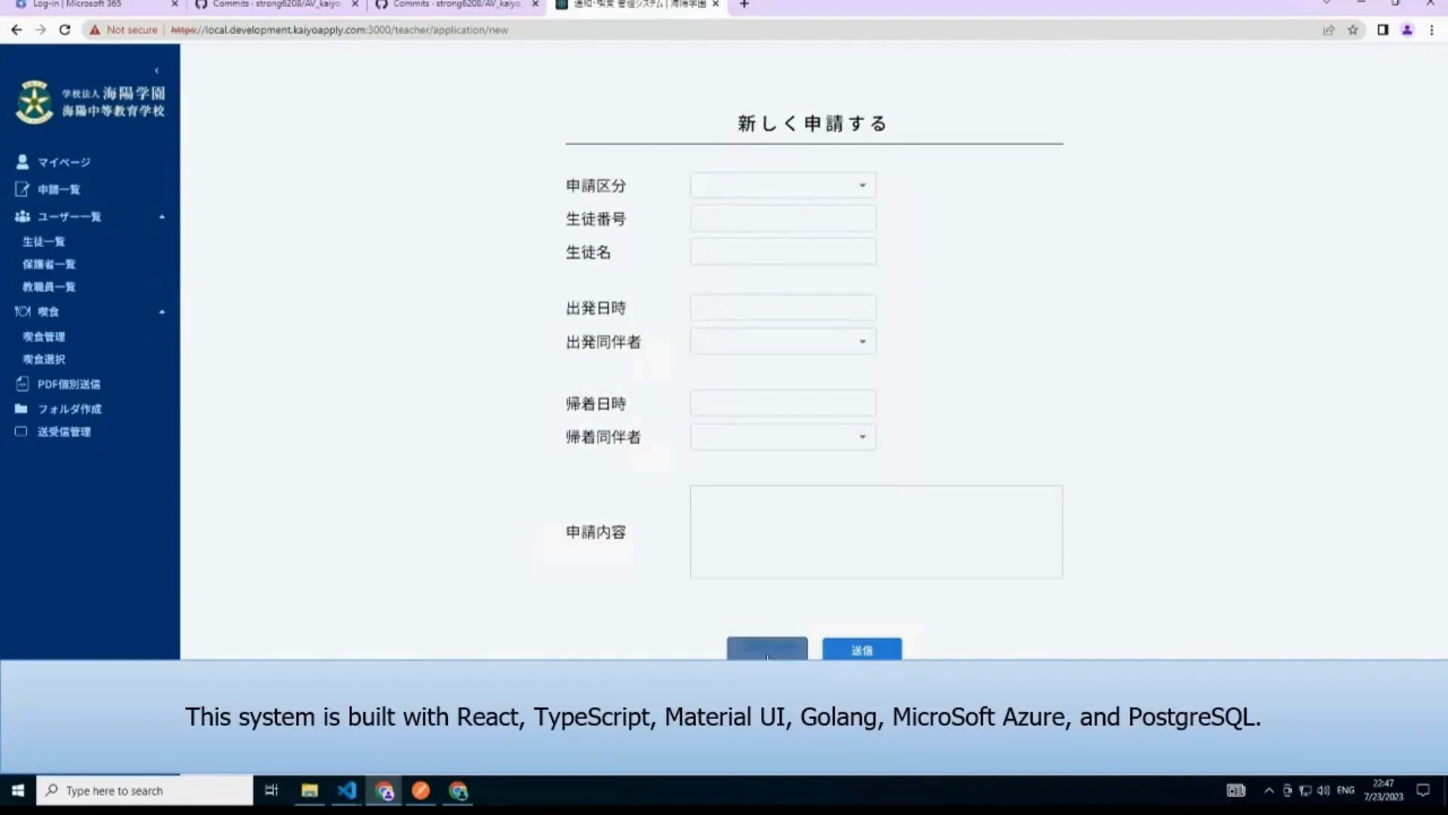The width and height of the screenshot is (1448, 815).
Task: Go forward in browser
Action: 41,30
